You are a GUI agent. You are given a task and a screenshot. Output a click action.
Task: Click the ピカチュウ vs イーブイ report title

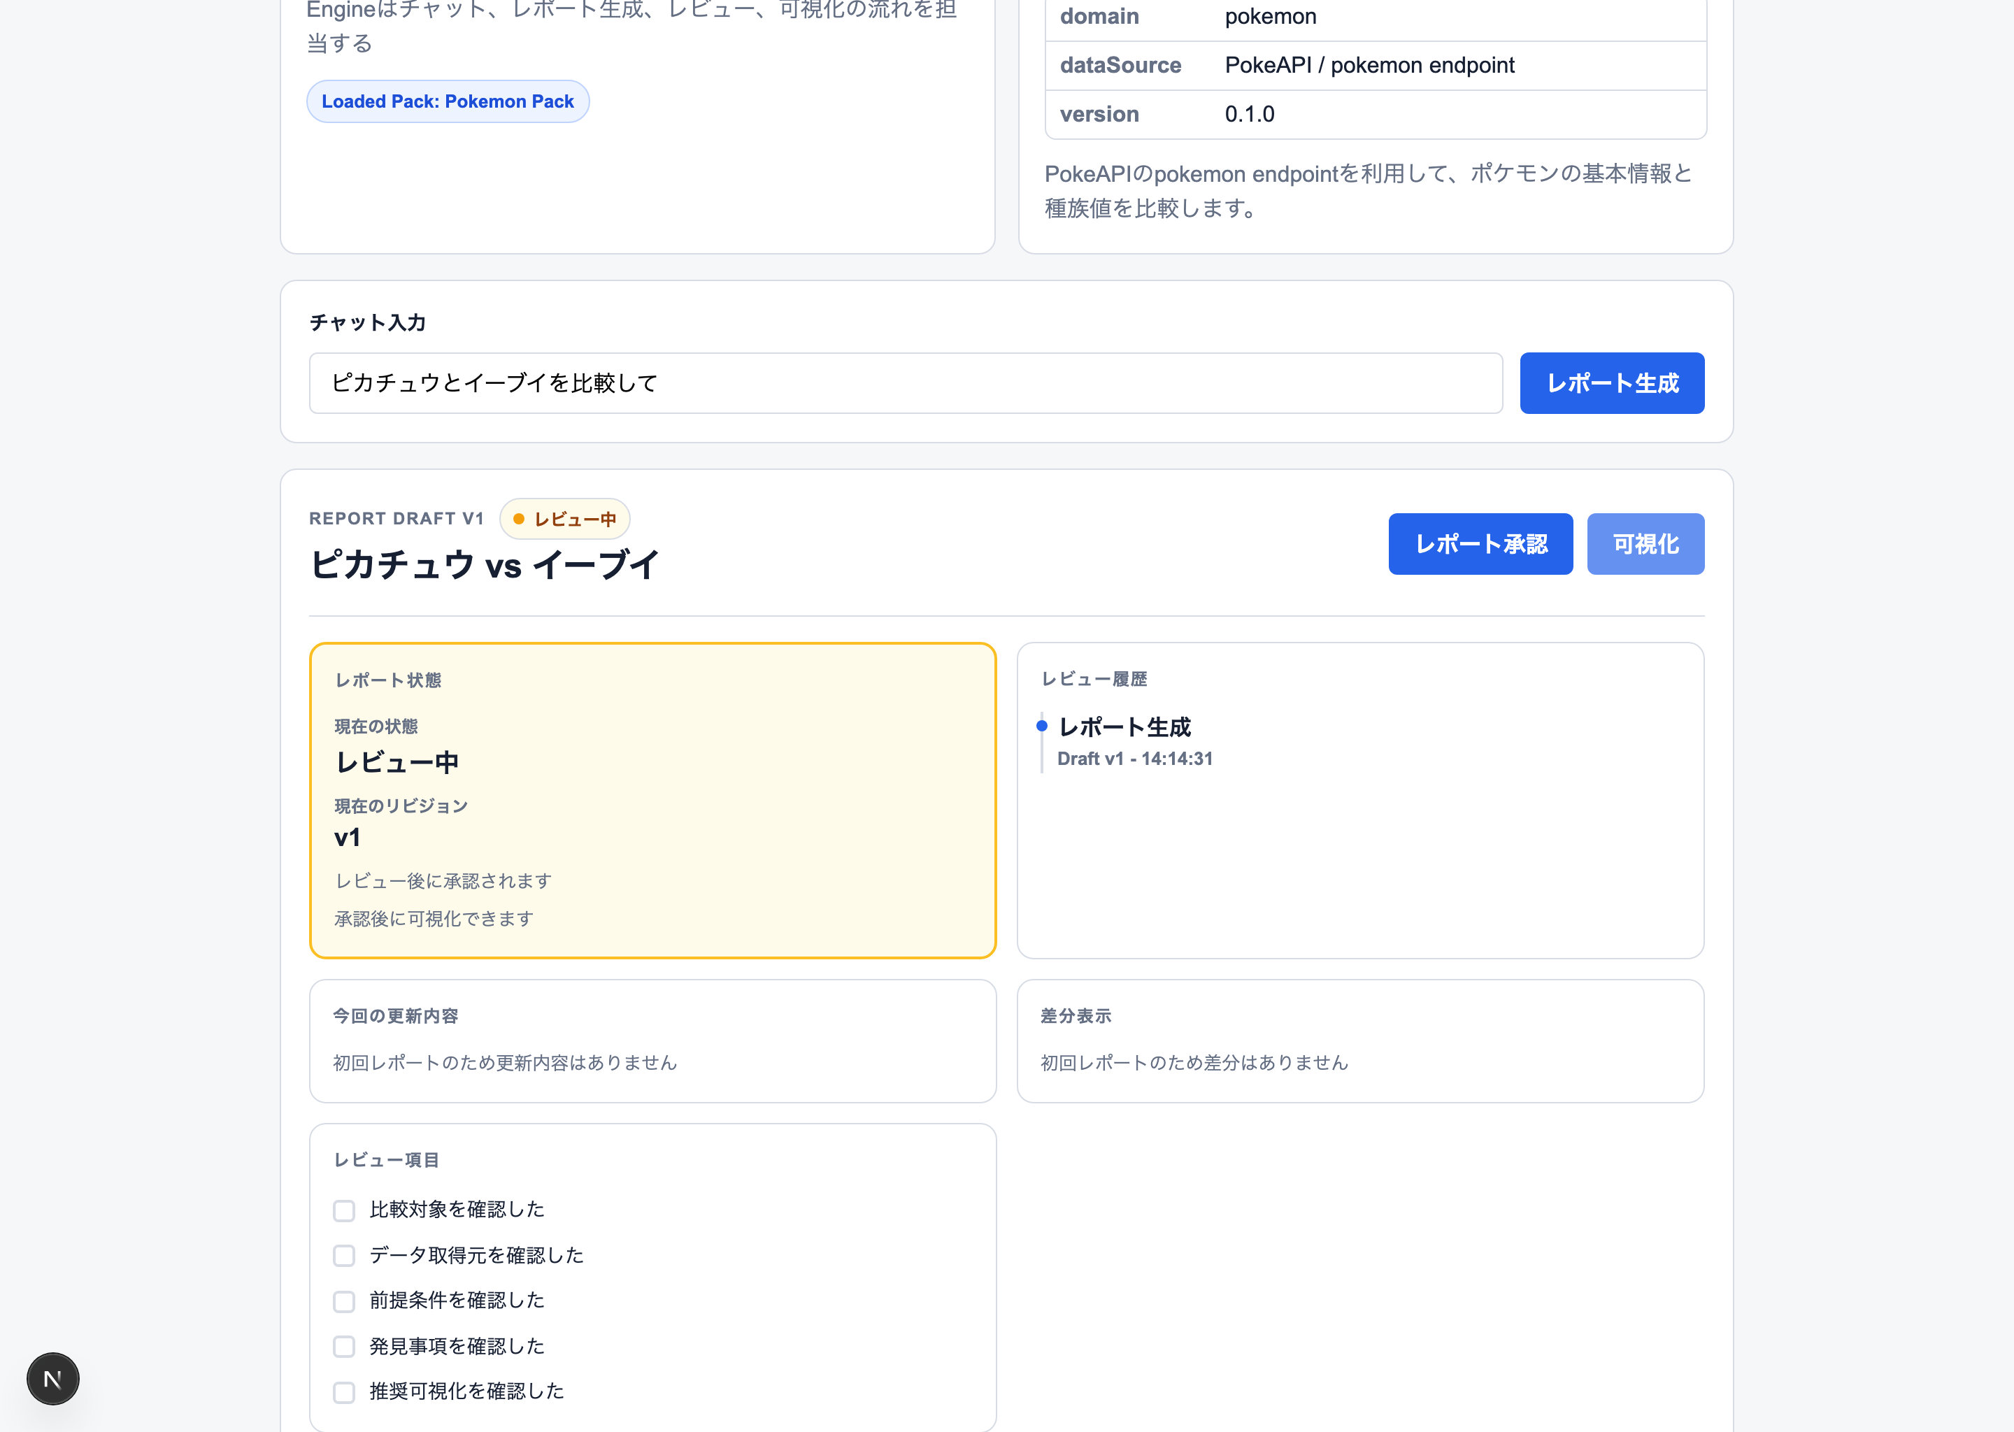(485, 564)
